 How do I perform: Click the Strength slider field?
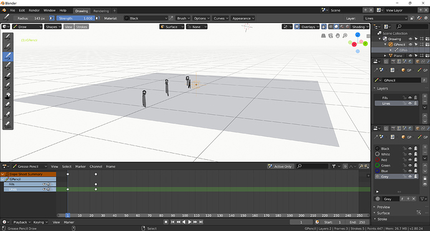75,18
